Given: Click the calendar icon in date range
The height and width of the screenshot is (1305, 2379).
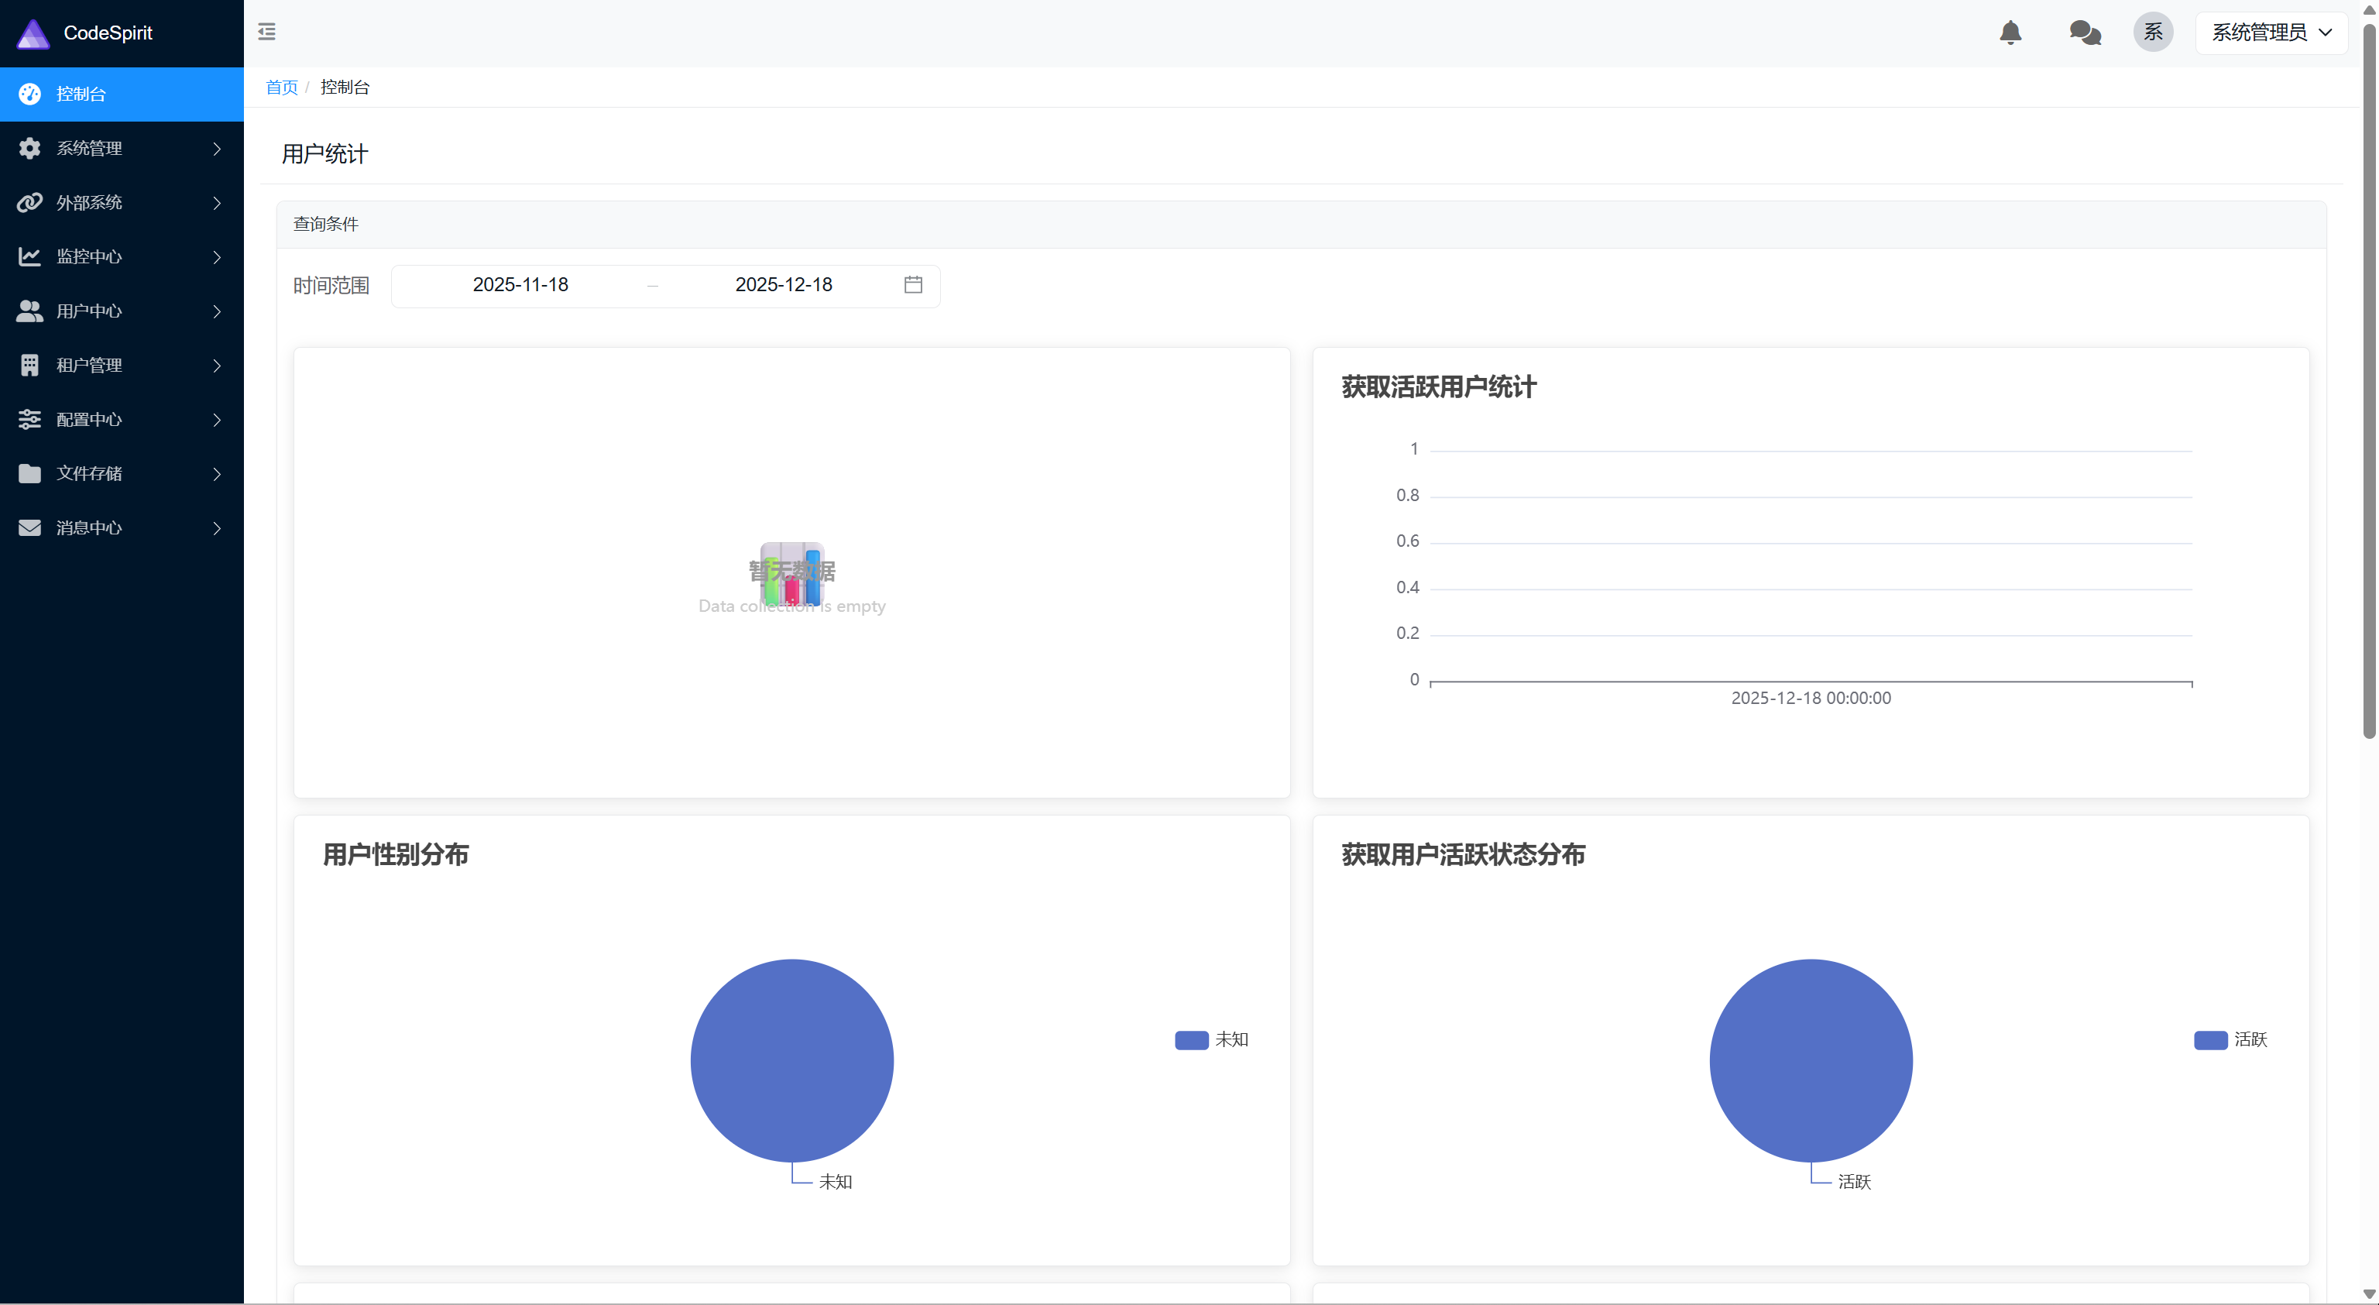Looking at the screenshot, I should [x=912, y=284].
